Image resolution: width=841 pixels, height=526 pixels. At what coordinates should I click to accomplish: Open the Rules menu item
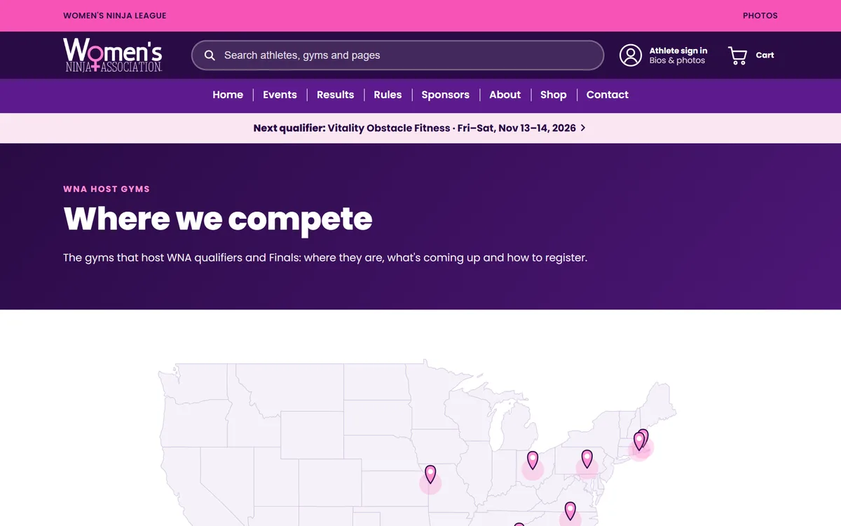coord(388,95)
